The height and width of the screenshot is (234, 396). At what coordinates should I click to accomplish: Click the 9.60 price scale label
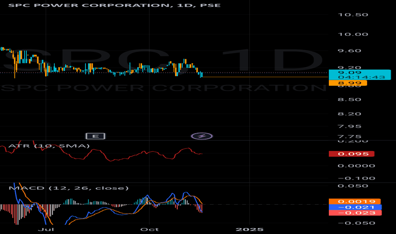tap(350, 51)
